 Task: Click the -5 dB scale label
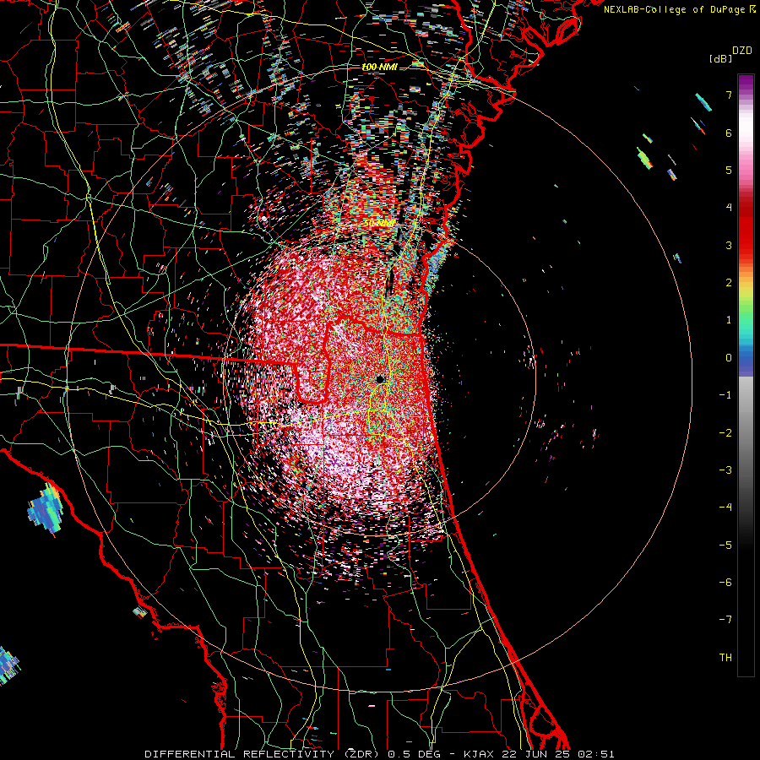click(725, 546)
